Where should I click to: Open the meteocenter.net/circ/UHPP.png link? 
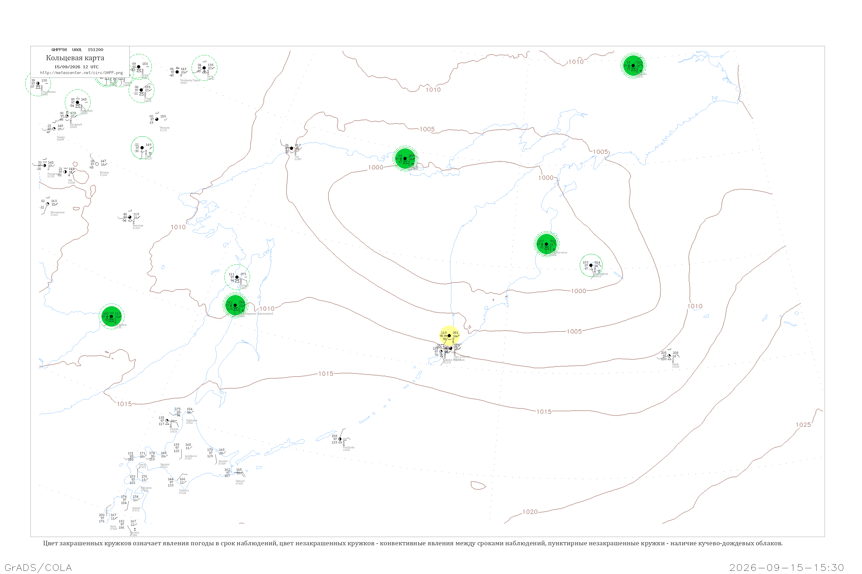point(81,73)
